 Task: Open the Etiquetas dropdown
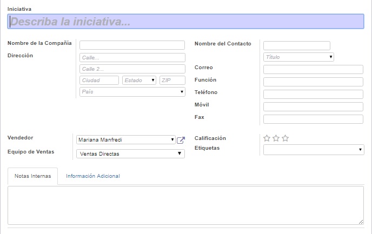(314, 150)
